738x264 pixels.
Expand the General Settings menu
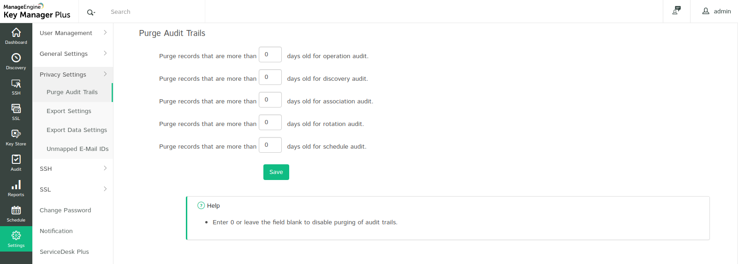click(x=72, y=54)
